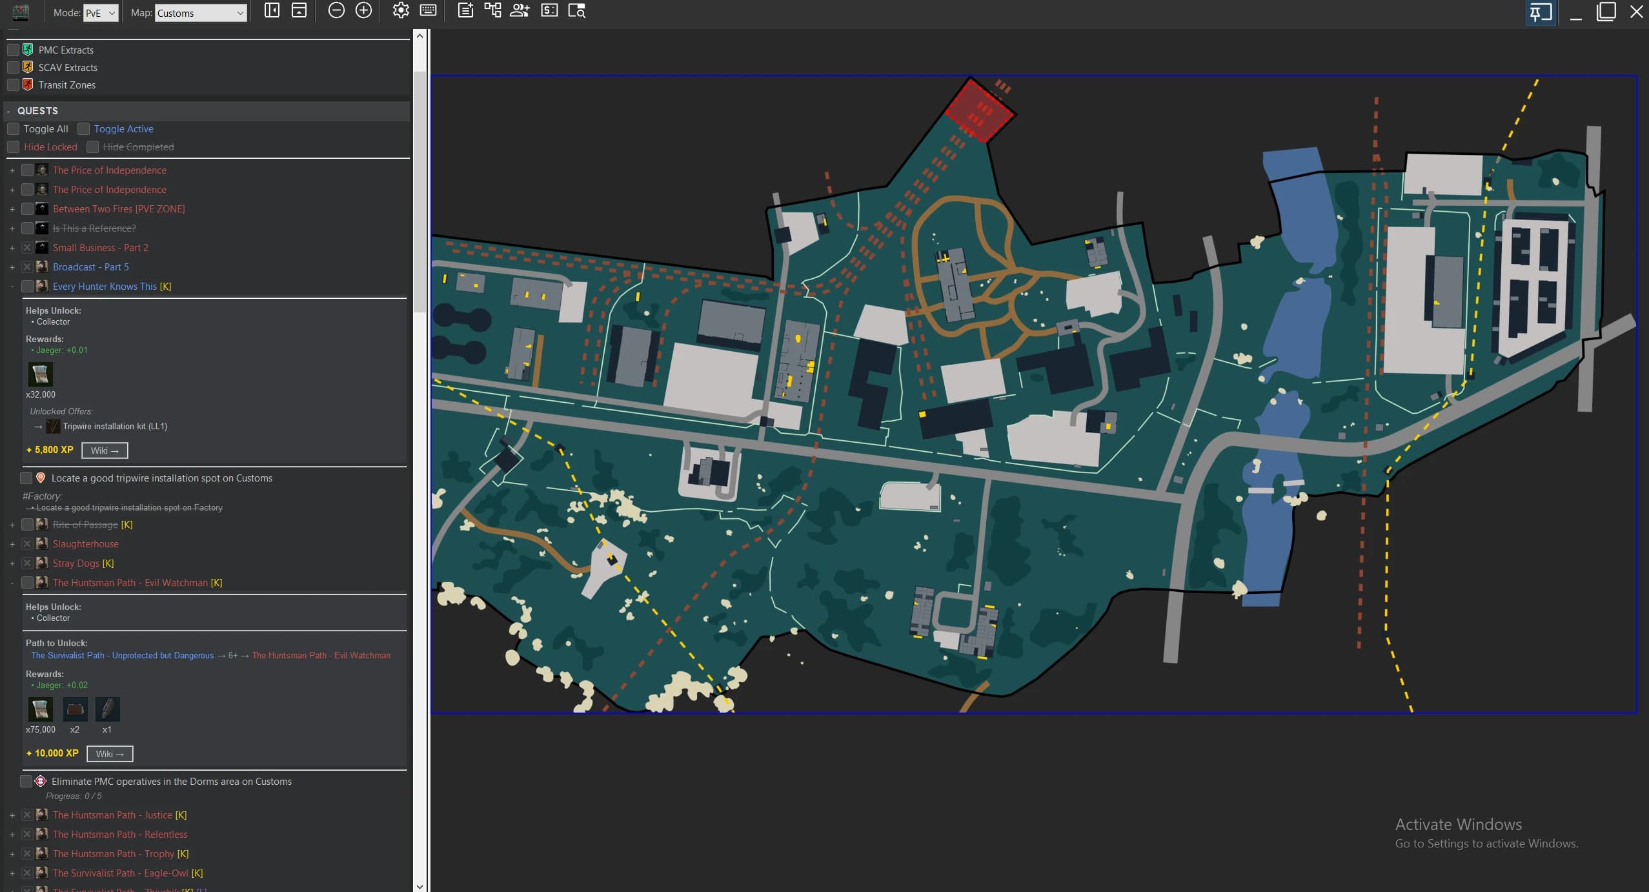1649x892 pixels.
Task: Open the Map dropdown showing Customs
Action: pos(201,13)
